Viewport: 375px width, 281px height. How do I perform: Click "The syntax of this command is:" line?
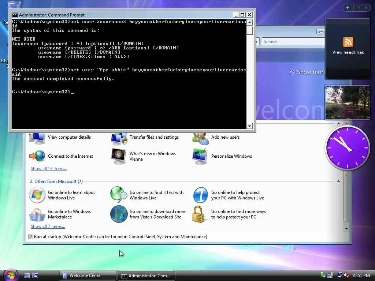[56, 30]
